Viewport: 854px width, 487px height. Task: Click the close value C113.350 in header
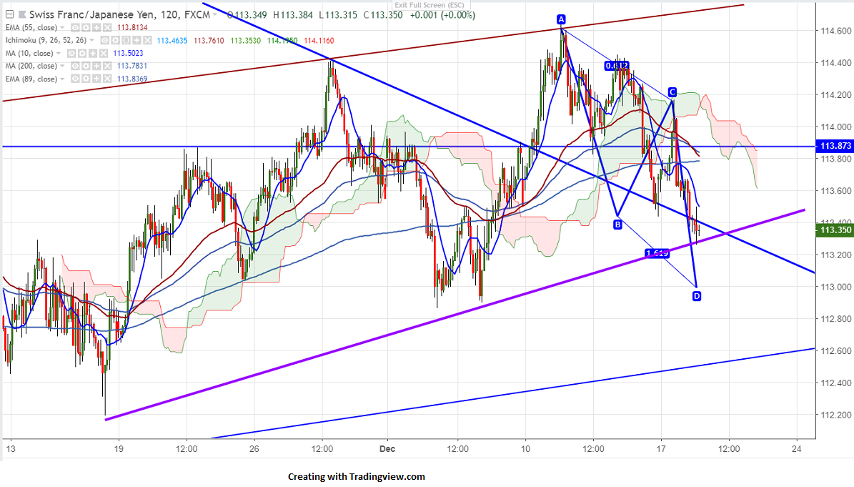tap(383, 15)
